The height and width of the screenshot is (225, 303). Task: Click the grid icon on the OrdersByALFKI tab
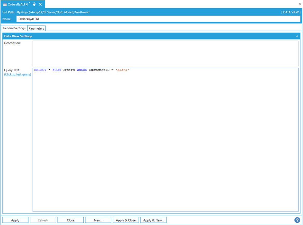point(5,4)
